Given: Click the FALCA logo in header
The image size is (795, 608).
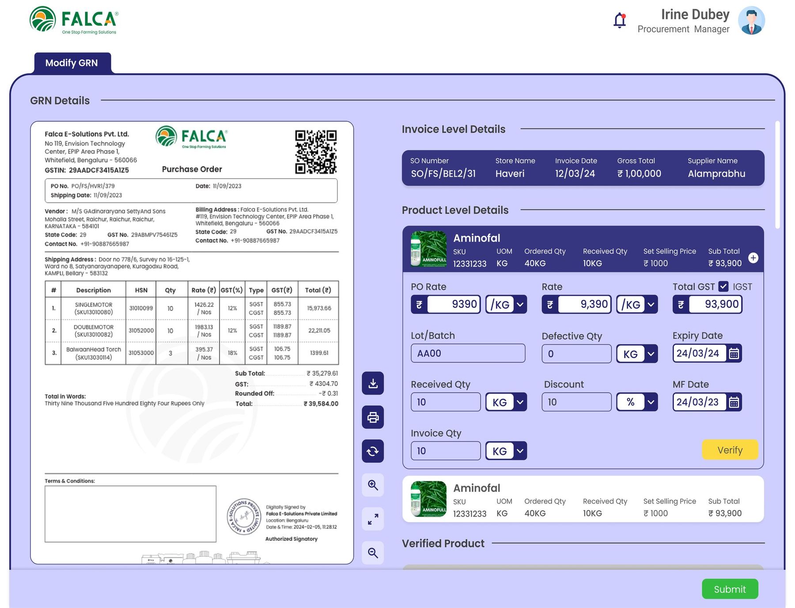Looking at the screenshot, I should [x=74, y=20].
